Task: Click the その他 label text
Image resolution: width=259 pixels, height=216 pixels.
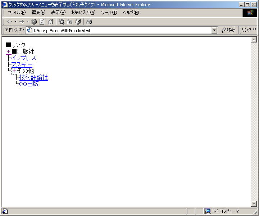Action: (26, 71)
